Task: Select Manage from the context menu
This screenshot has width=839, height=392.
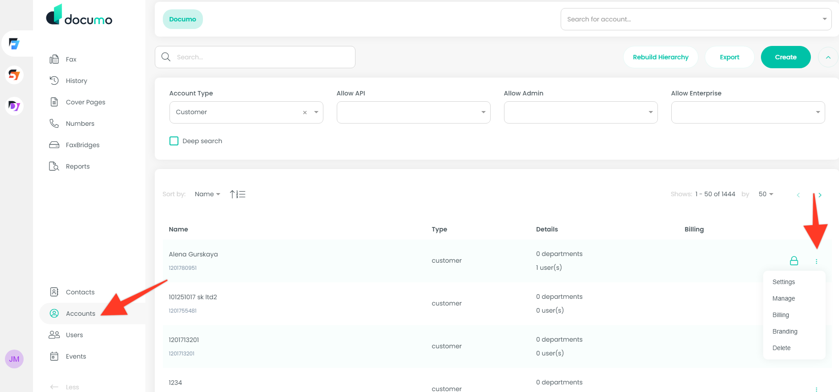Action: pos(784,298)
